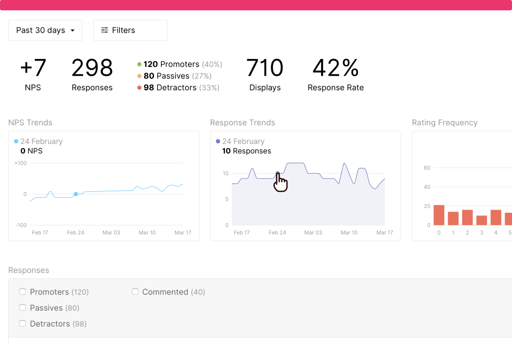512x344 pixels.
Task: Click the caret arrow next to Past 30 days
Action: [72, 31]
